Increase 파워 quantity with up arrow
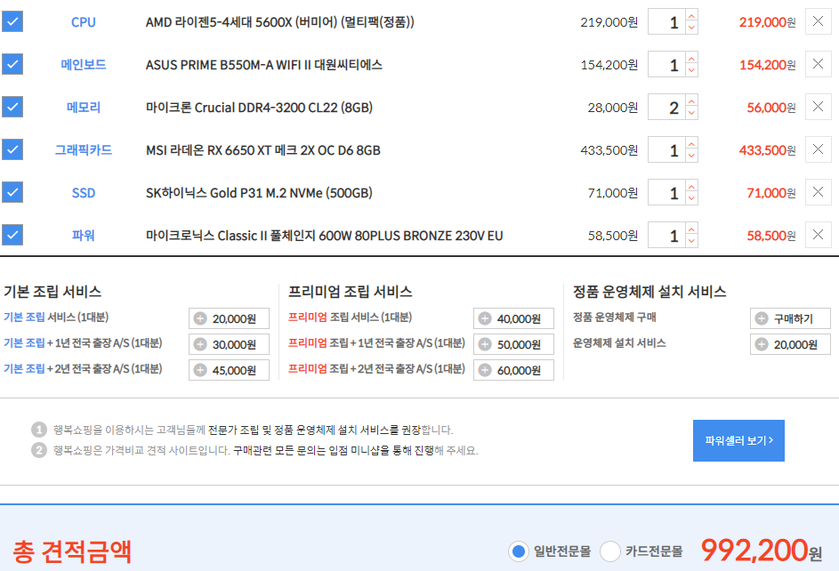 [692, 229]
